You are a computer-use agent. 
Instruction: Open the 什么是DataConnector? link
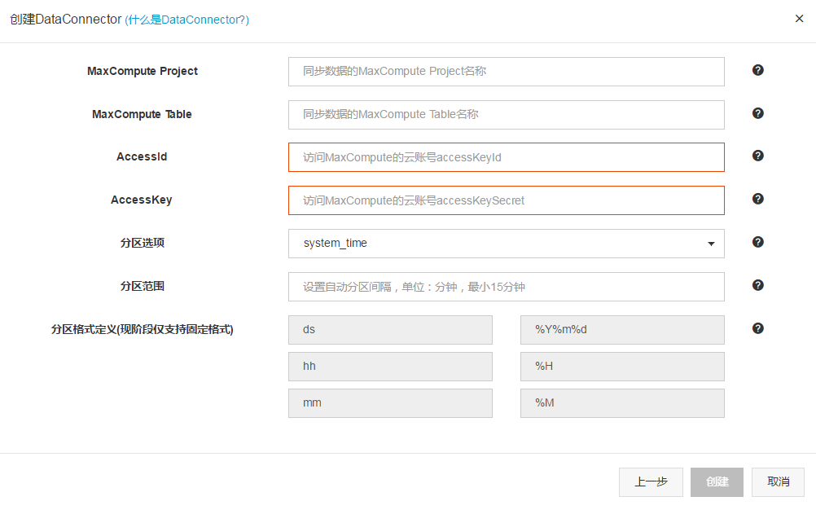(x=186, y=20)
